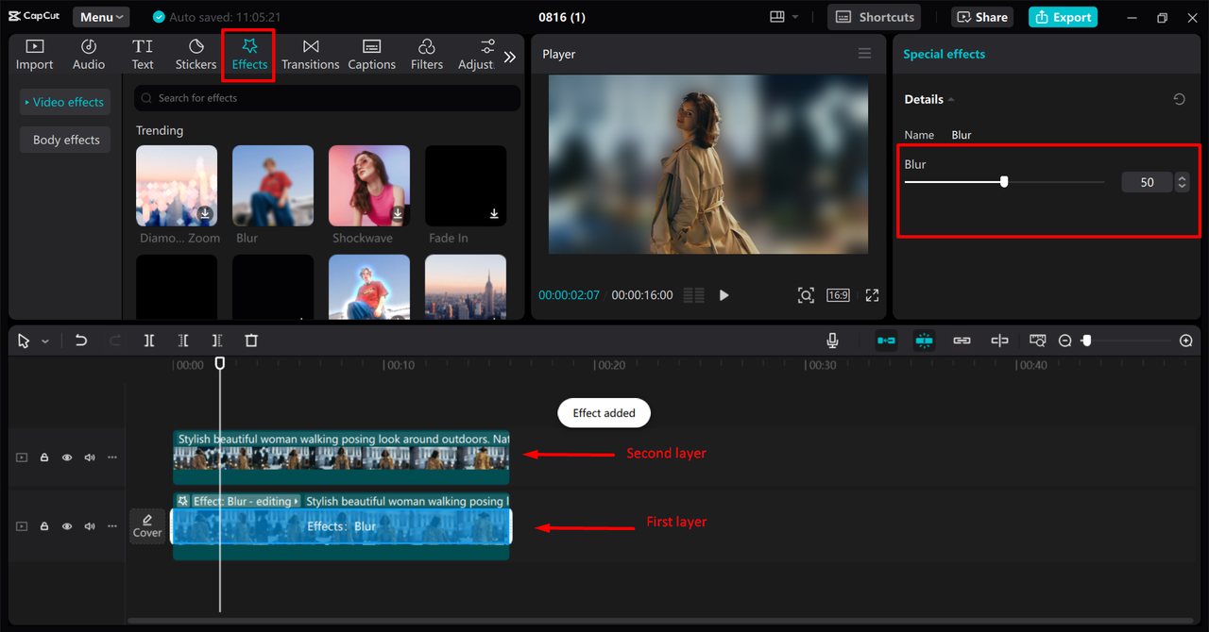Click the trash delete icon
This screenshot has height=632, width=1209.
pos(251,341)
